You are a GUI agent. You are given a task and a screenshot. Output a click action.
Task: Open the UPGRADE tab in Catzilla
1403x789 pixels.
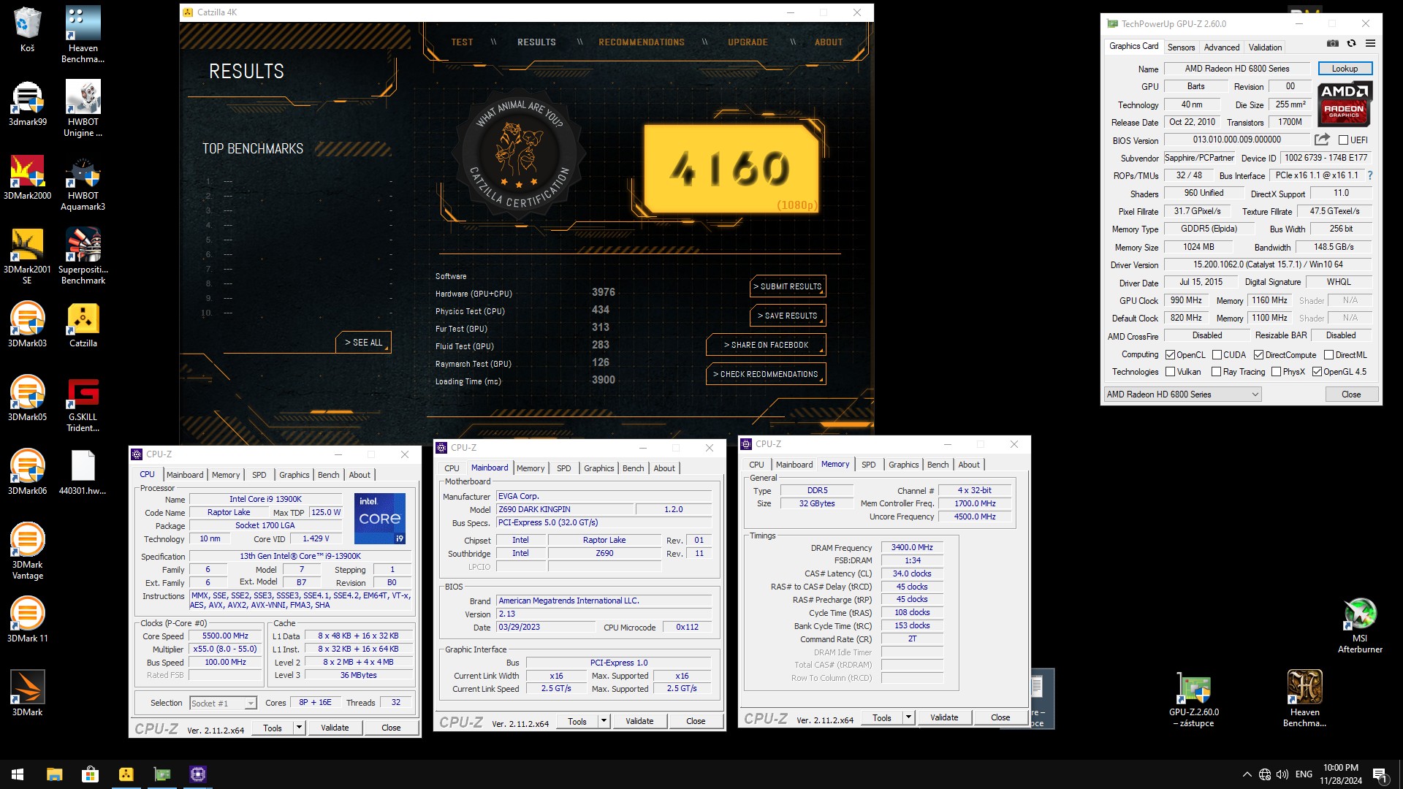pos(748,42)
